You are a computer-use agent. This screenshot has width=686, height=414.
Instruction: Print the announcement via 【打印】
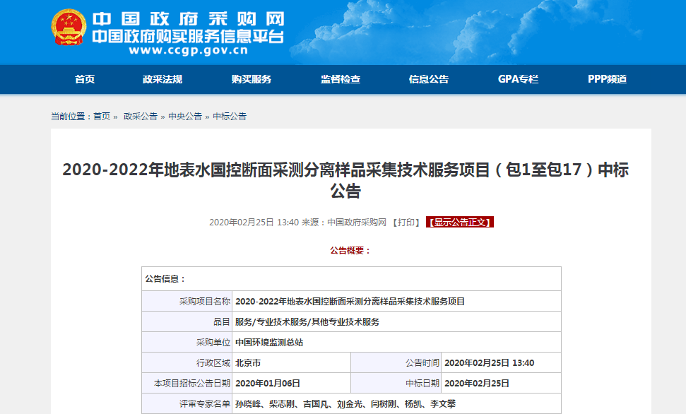click(406, 222)
